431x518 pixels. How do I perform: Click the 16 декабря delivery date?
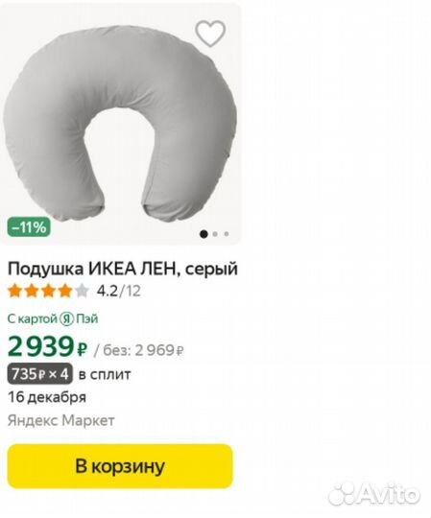[x=47, y=397]
